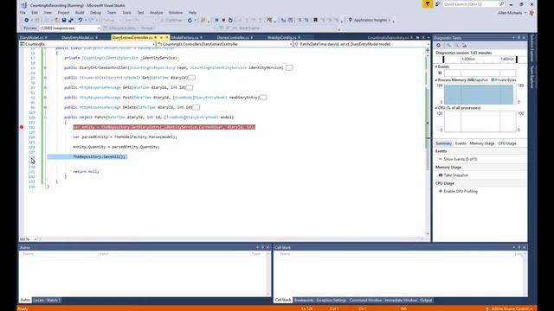Stop debugging with the red square
Screen dimensions: 554x311
coord(223,20)
